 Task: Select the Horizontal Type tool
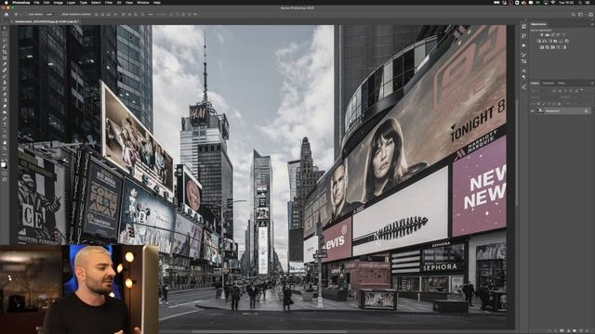tap(5, 123)
